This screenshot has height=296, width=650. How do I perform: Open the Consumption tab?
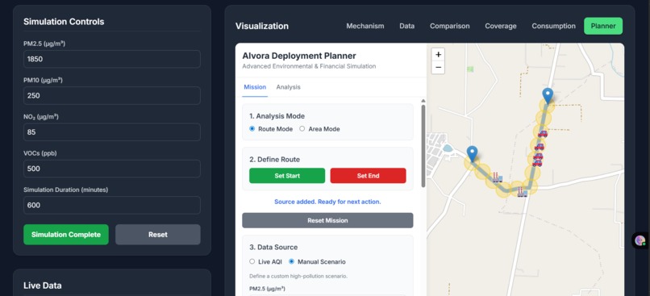pyautogui.click(x=554, y=26)
